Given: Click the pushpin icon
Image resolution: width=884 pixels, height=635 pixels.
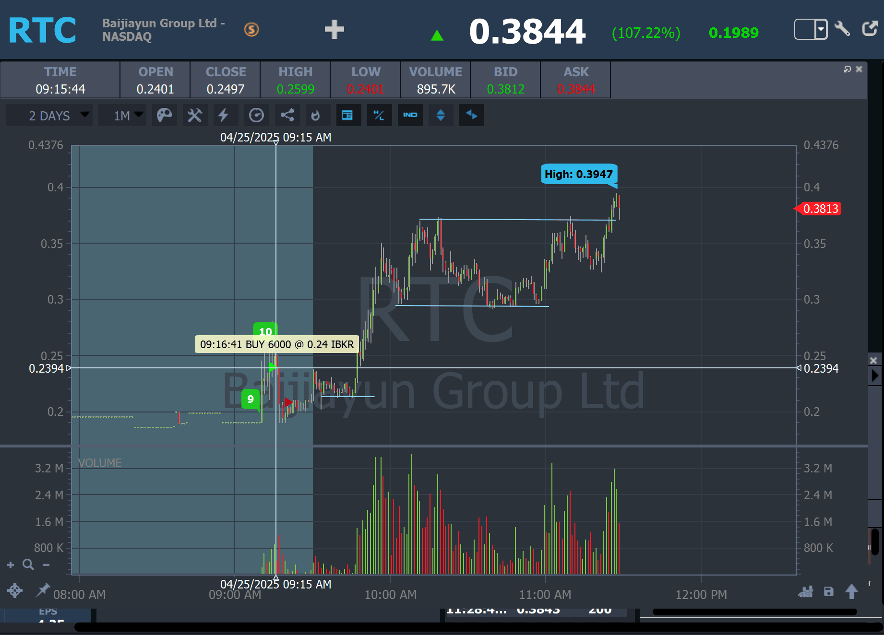Looking at the screenshot, I should pos(43,590).
